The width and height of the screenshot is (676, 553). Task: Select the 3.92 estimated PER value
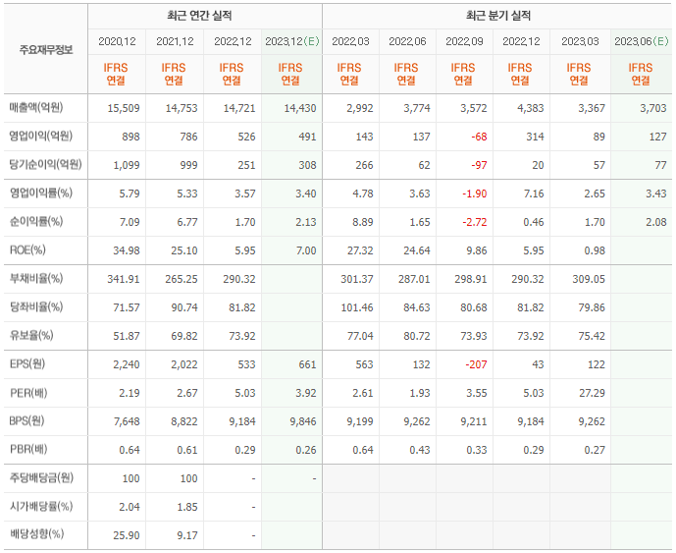(x=306, y=393)
